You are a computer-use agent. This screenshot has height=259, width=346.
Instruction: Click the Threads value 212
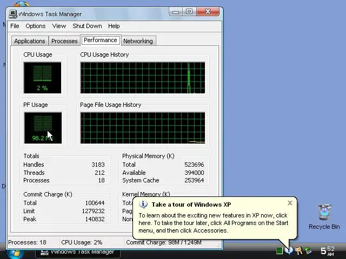[x=99, y=173]
